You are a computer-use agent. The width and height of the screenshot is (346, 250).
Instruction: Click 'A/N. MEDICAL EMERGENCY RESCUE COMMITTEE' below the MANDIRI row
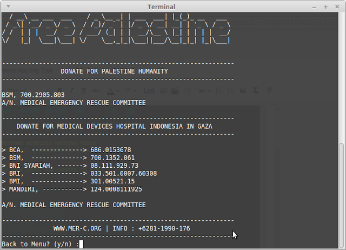click(74, 205)
